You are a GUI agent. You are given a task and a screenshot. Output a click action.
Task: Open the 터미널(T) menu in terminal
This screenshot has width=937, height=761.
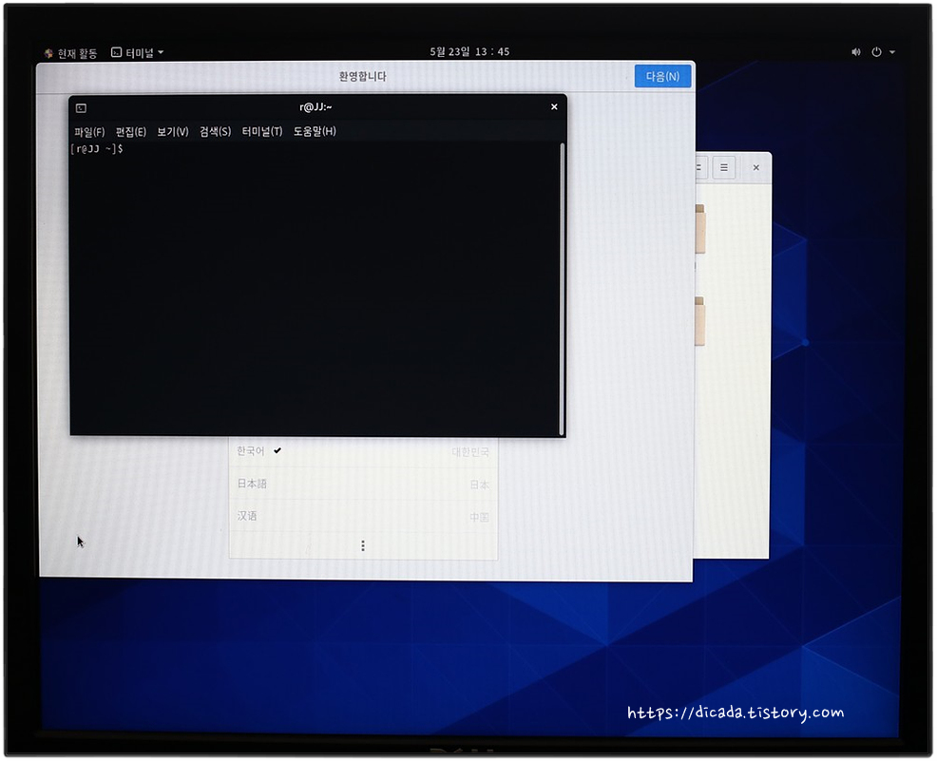[261, 131]
